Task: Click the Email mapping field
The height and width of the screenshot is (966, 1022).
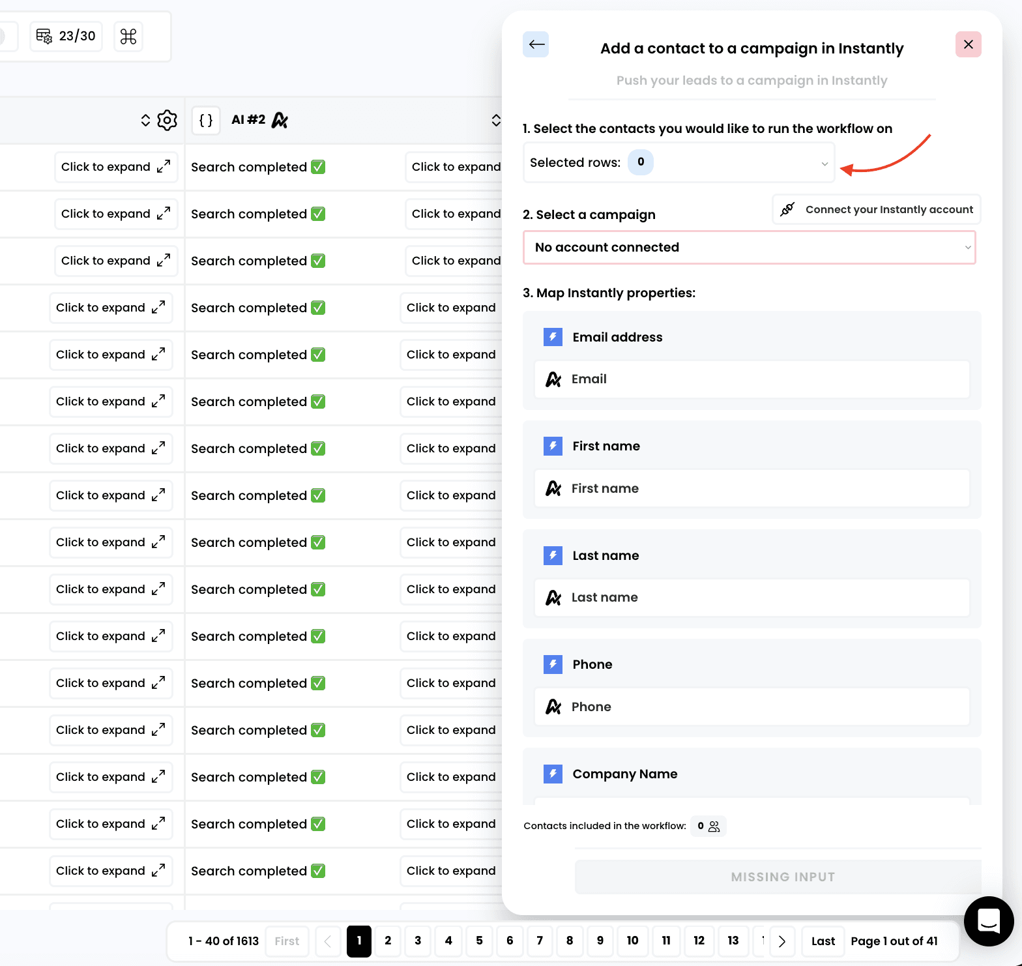Action: click(752, 379)
